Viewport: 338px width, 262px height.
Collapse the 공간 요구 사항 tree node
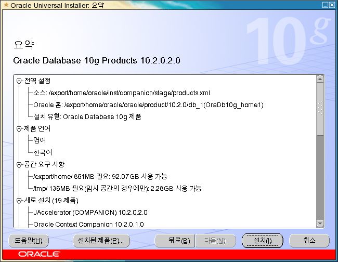[x=19, y=165]
